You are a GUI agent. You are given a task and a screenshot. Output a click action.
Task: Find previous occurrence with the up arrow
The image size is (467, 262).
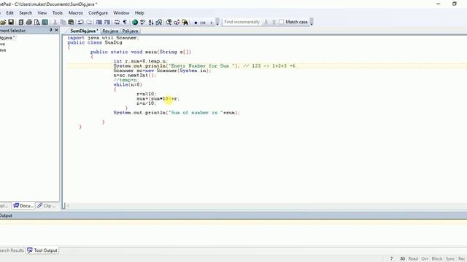coord(274,22)
